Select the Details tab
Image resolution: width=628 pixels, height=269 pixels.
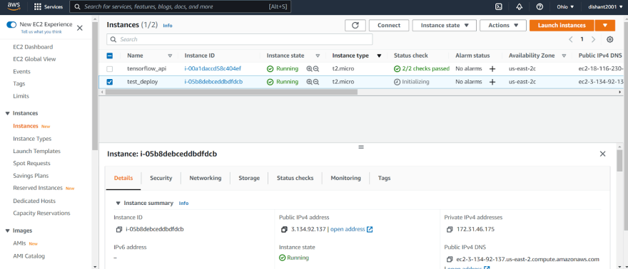pos(123,178)
